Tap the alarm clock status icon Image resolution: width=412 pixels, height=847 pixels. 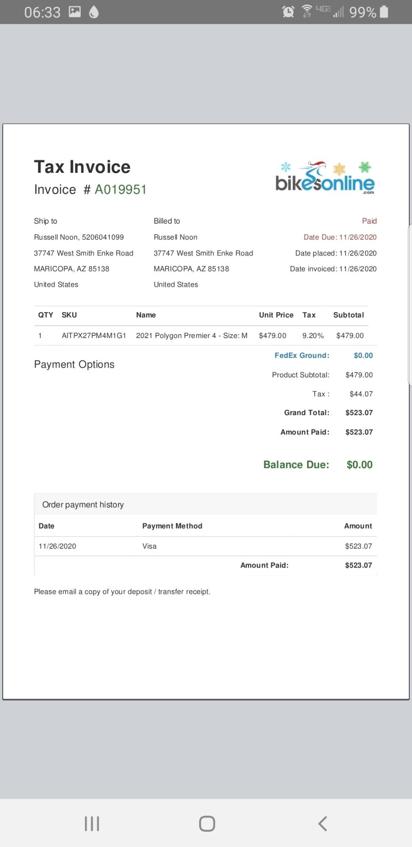(288, 12)
